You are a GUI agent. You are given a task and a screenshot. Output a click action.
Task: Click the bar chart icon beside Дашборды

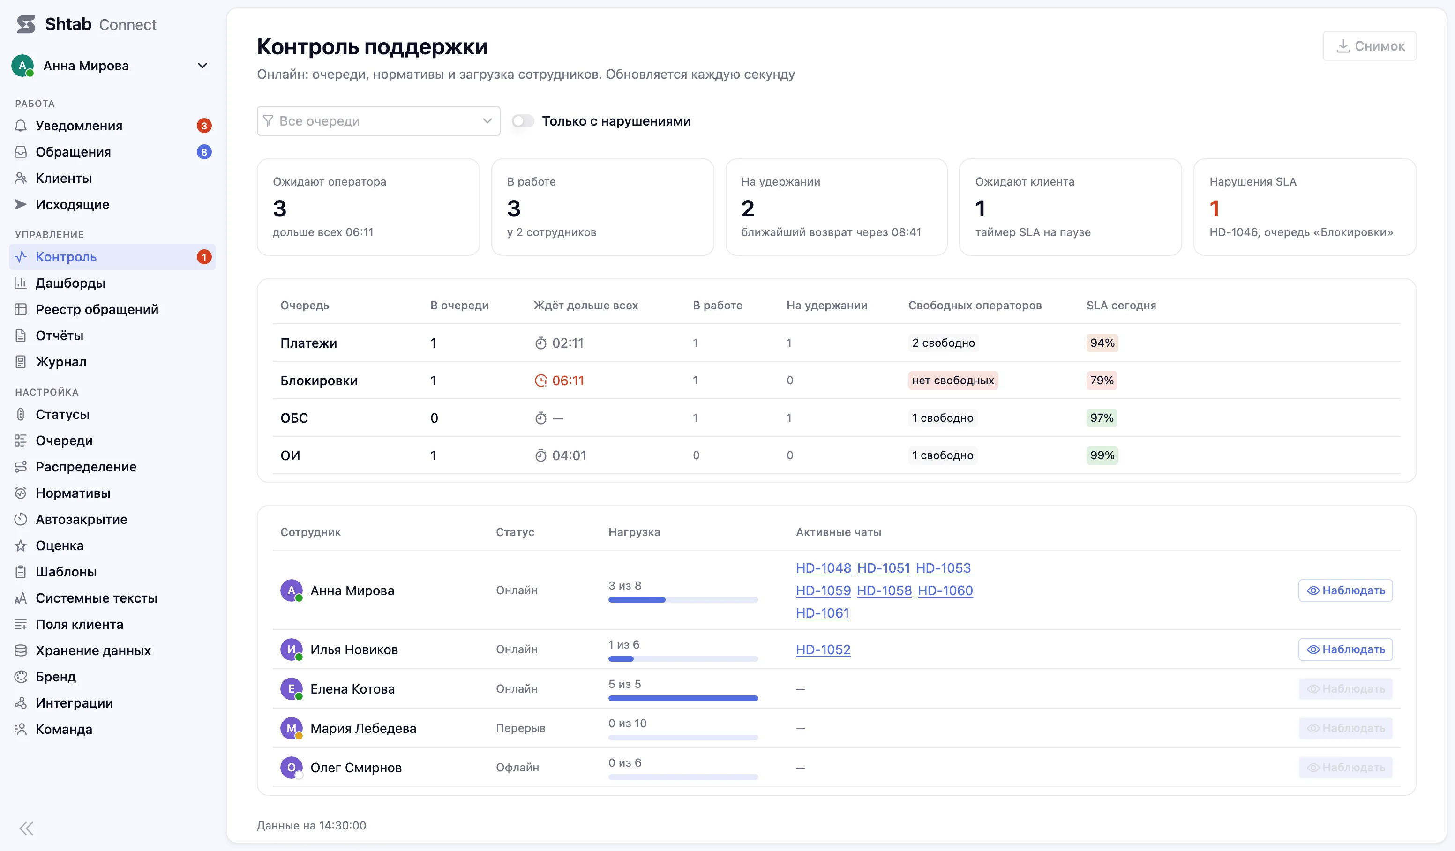click(21, 283)
